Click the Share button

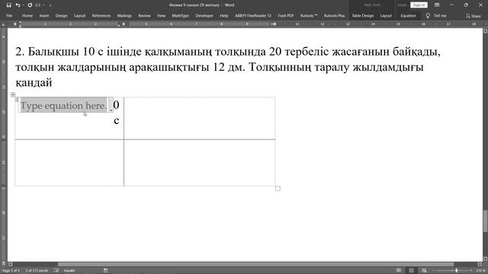click(473, 16)
